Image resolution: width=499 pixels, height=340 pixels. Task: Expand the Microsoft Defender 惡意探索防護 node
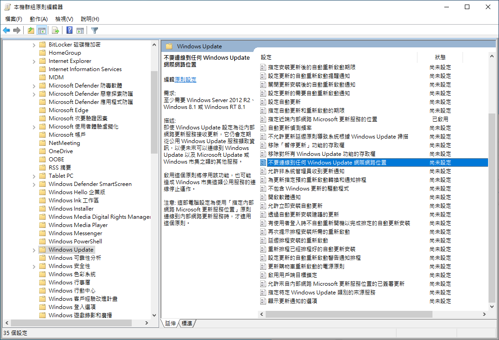[x=34, y=94]
